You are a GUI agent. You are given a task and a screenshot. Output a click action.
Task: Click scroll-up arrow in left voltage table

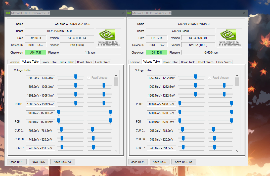[116, 75]
